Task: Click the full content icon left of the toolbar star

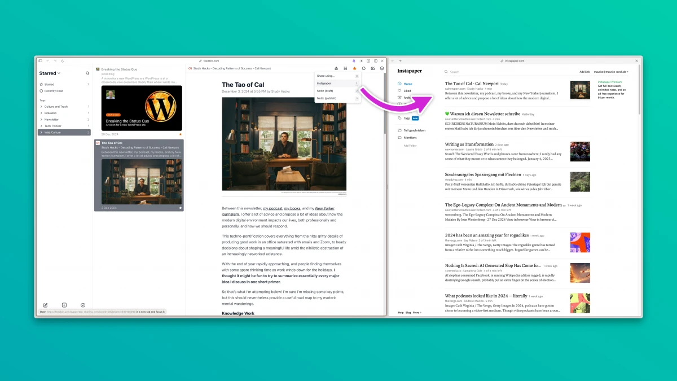Action: 345,68
